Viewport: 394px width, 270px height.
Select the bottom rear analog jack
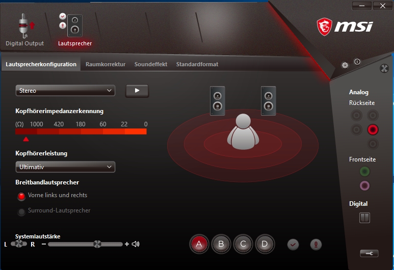(373, 144)
